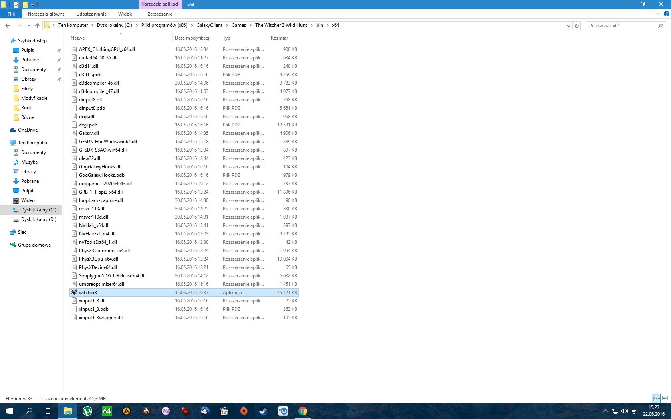671x419 pixels.
Task: Click the search magnifier icon in search box
Action: click(660, 25)
